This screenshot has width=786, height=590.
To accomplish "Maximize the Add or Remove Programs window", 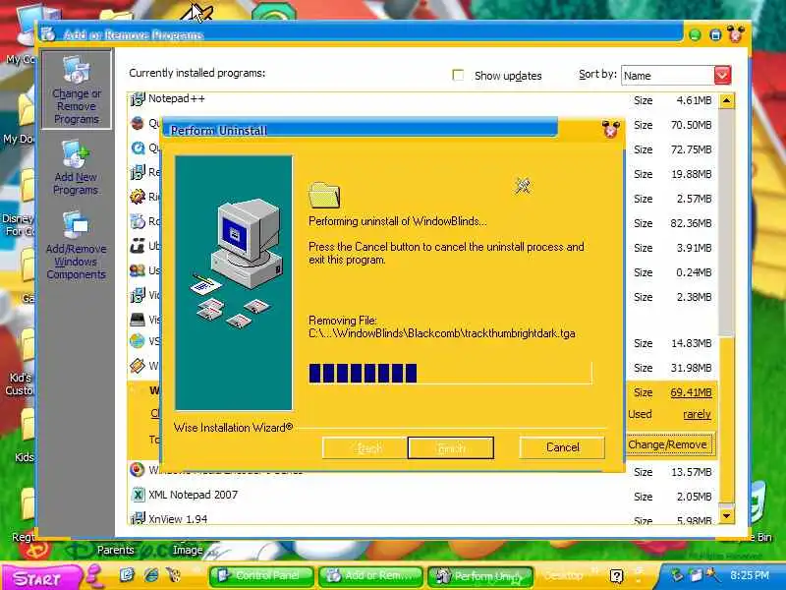I will tap(715, 34).
